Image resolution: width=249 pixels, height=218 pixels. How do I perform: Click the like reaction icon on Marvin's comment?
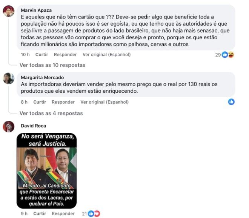click(x=225, y=55)
